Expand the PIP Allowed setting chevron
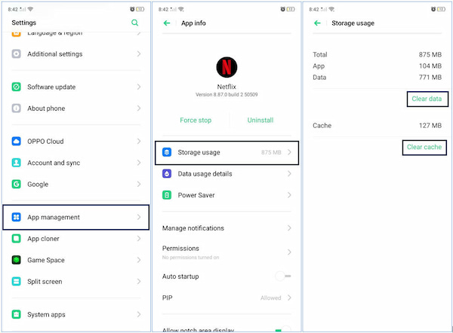The height and width of the screenshot is (333, 453). [289, 298]
